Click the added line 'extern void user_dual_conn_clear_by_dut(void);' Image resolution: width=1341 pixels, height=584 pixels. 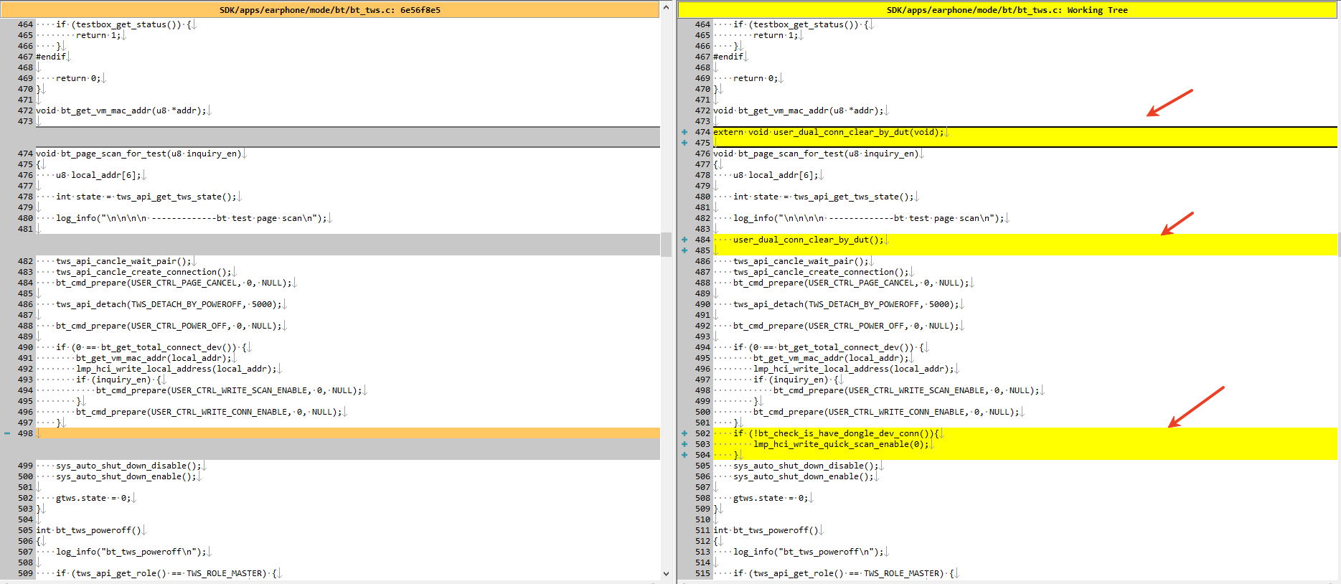point(828,132)
